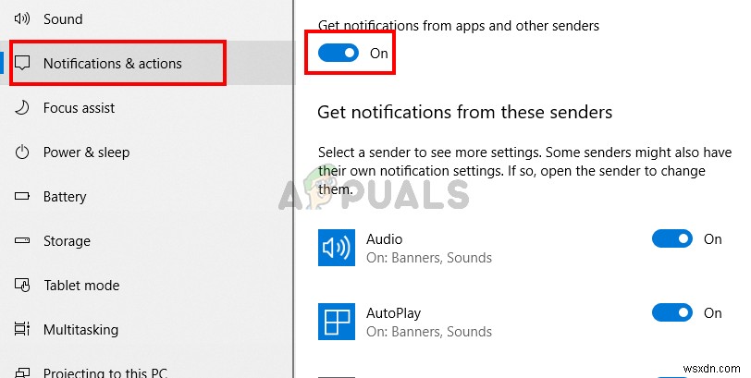This screenshot has width=751, height=378.
Task: Open Projecting to this PC settings
Action: pyautogui.click(x=105, y=372)
